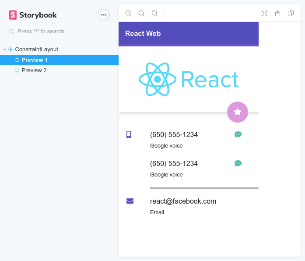This screenshot has width=305, height=261.
Task: Click the Preview 1 bookmark icon
Action: (17, 60)
